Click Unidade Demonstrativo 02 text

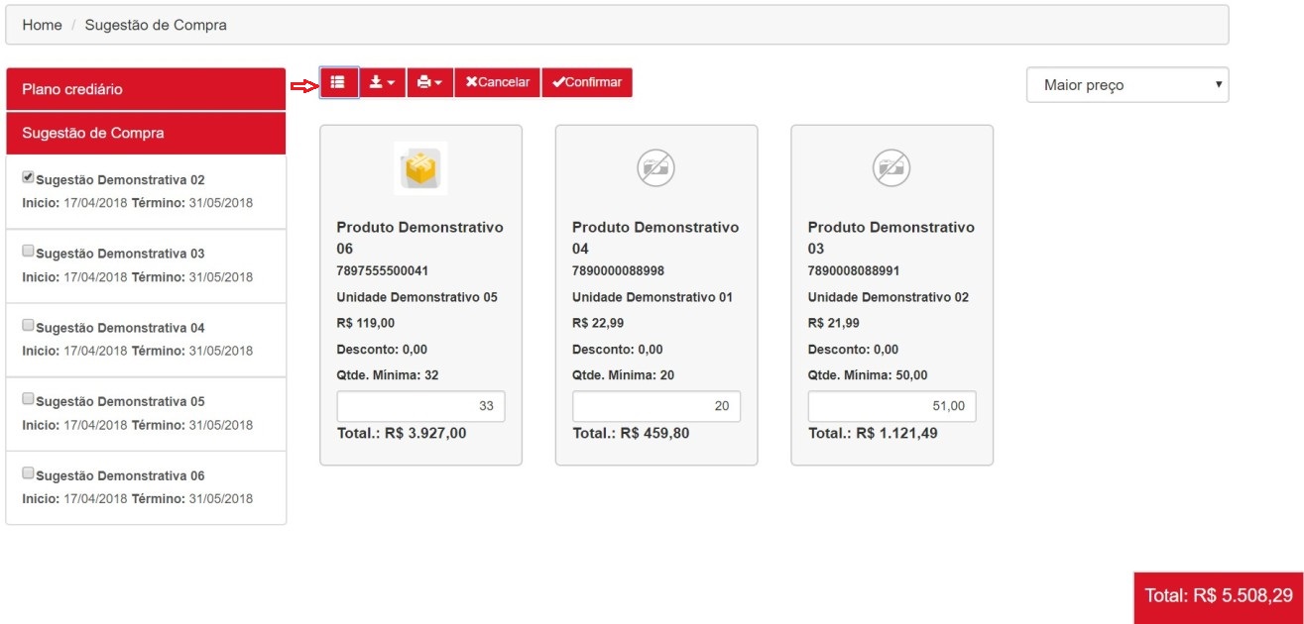889,297
